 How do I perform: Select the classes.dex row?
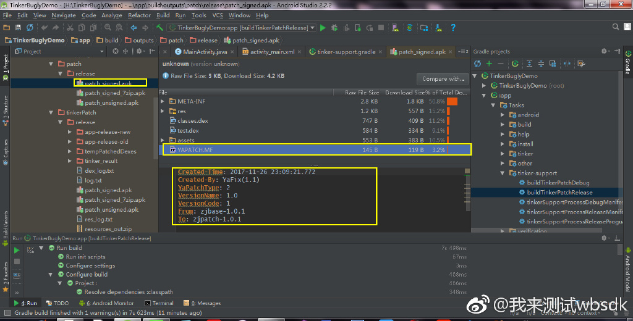[x=315, y=120]
